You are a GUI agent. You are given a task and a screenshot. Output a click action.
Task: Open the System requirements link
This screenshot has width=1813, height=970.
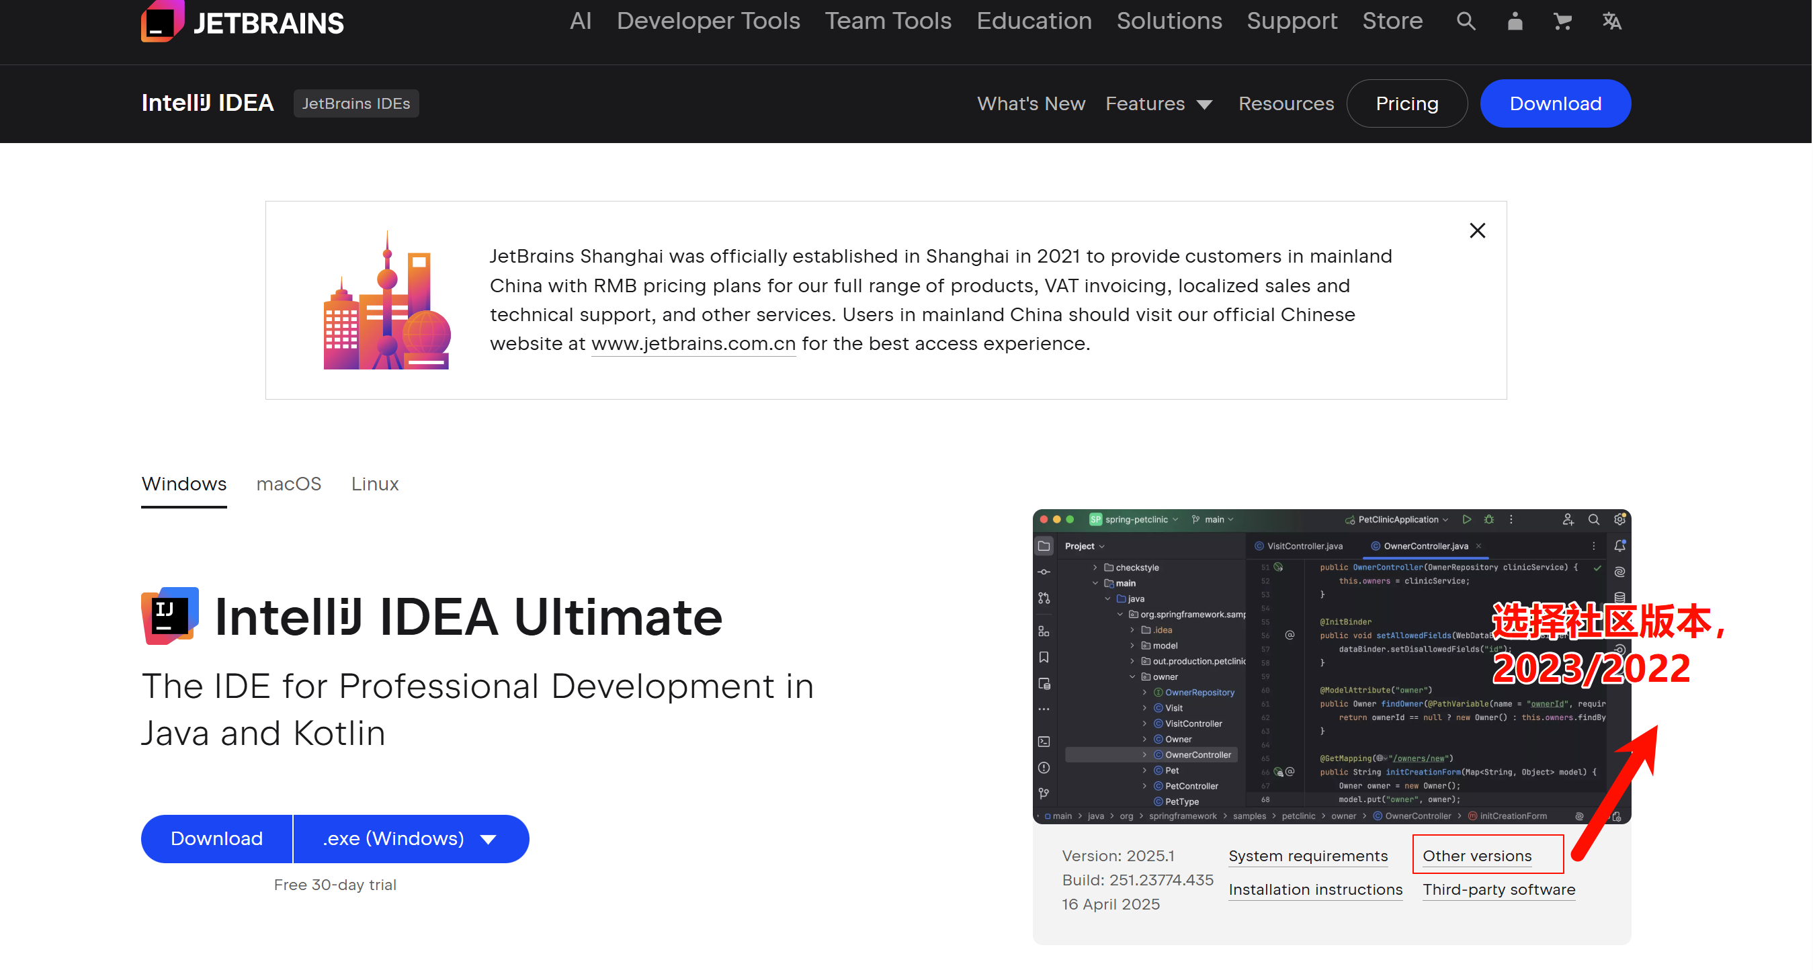[1308, 856]
